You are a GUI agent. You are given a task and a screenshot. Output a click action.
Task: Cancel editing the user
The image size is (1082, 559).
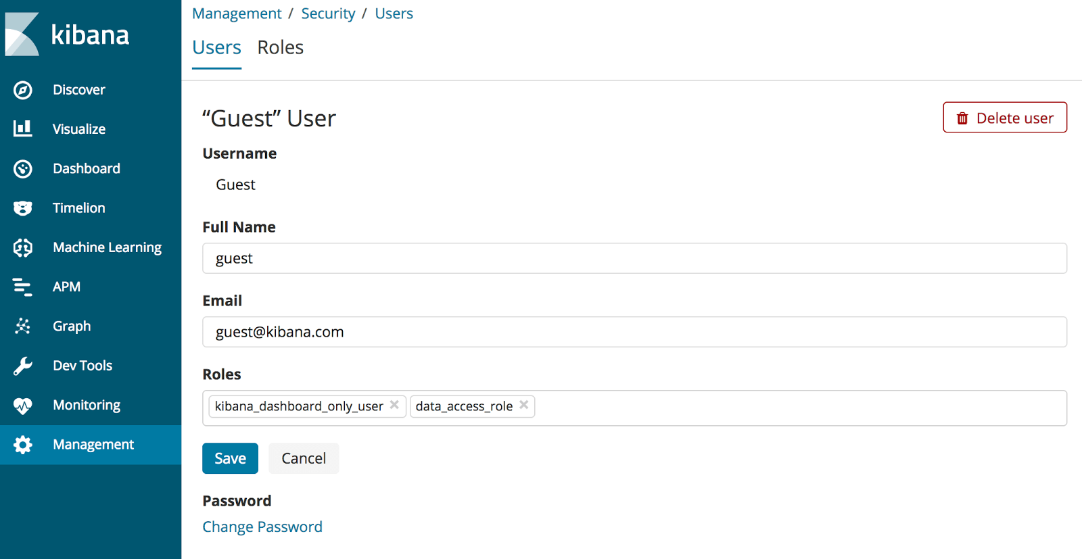point(304,458)
